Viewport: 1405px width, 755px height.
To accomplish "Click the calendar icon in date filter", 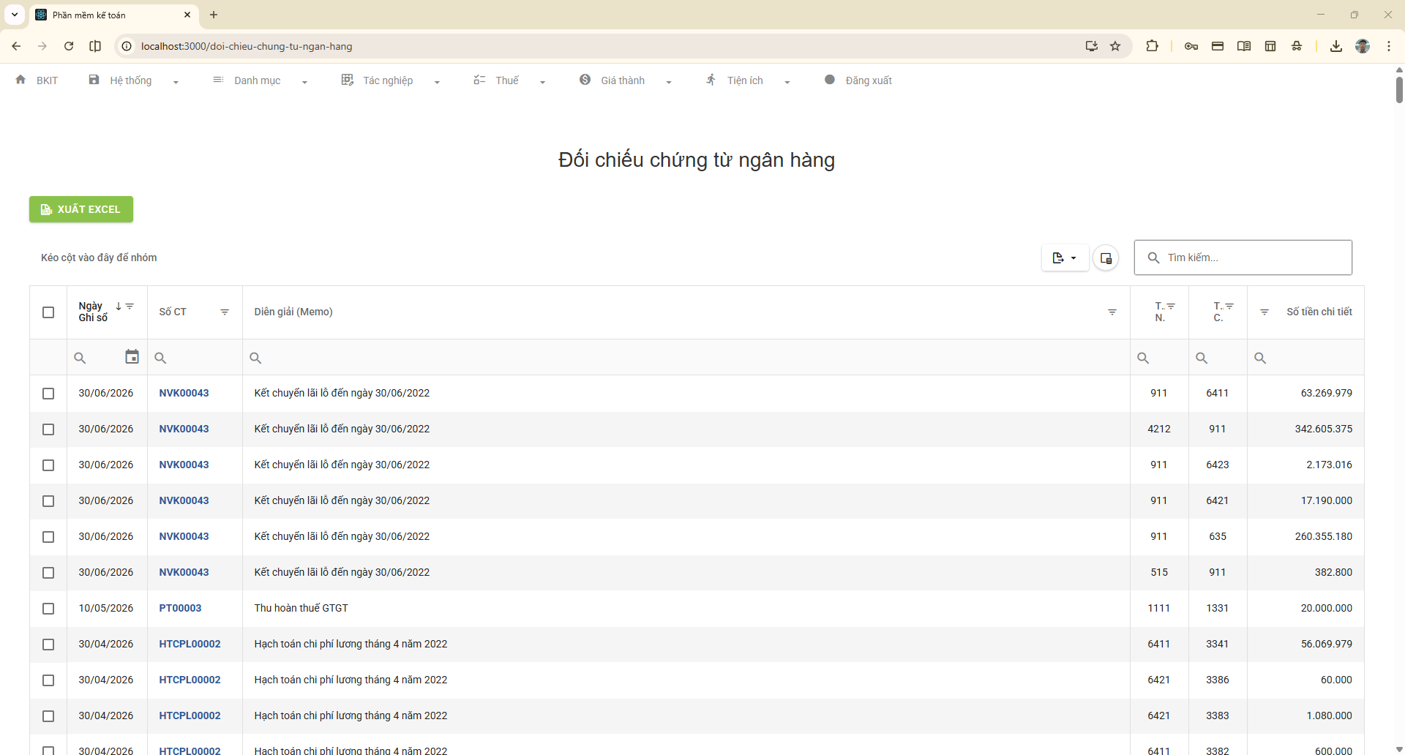I will 132,357.
